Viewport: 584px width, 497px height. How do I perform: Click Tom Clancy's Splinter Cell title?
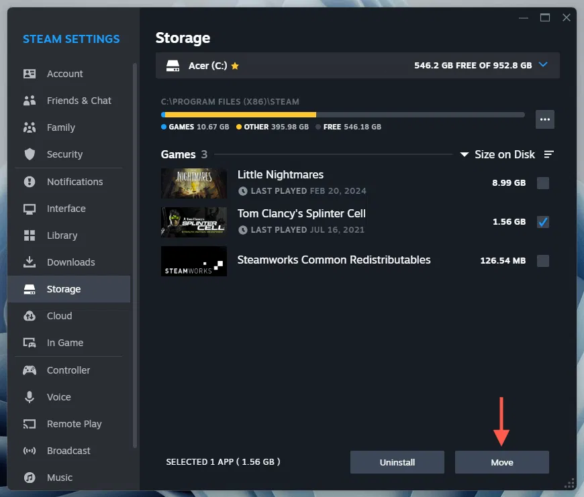tap(301, 213)
